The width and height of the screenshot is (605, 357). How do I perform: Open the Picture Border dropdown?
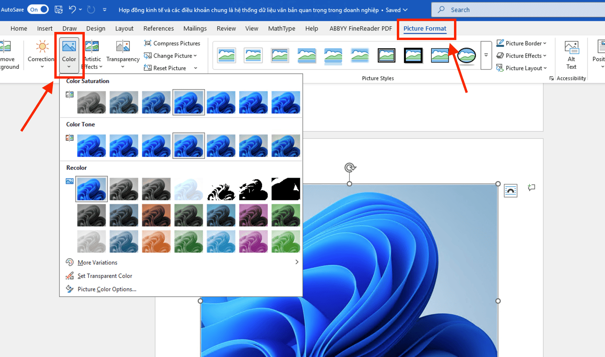[522, 43]
